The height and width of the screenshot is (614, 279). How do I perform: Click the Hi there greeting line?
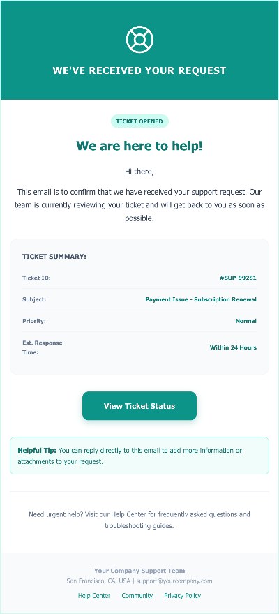pyautogui.click(x=139, y=172)
